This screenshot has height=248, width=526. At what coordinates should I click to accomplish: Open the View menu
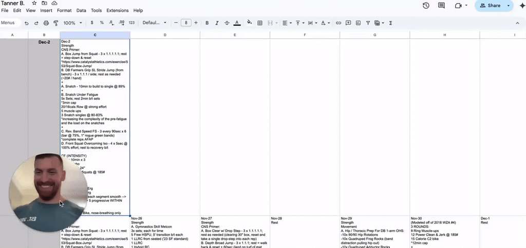(x=30, y=10)
